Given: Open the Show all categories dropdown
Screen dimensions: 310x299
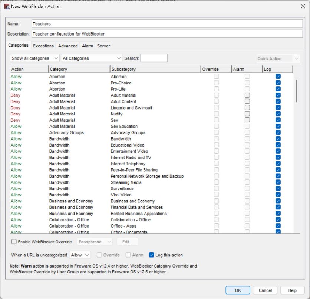Looking at the screenshot, I should [x=34, y=58].
